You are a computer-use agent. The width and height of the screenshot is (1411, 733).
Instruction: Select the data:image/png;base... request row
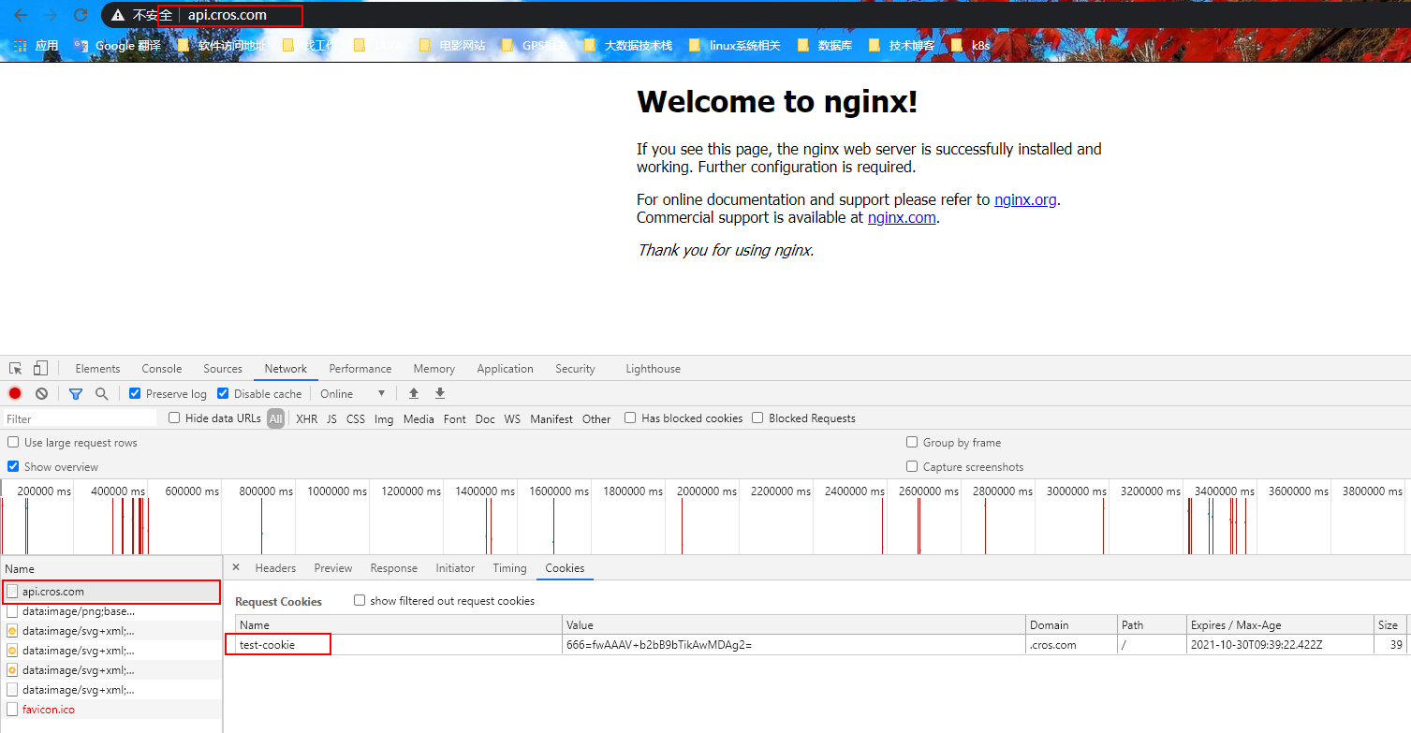click(111, 611)
